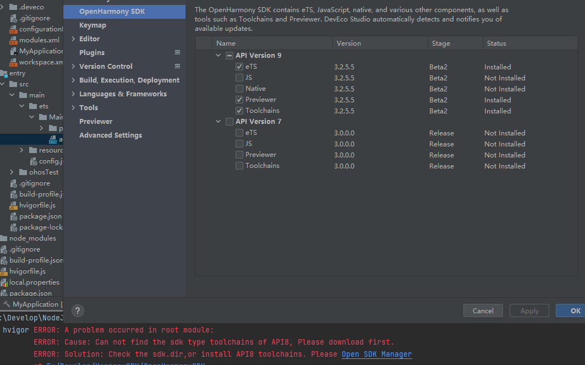Select the main folder icon
Image resolution: width=585 pixels, height=365 pixels.
[23, 95]
